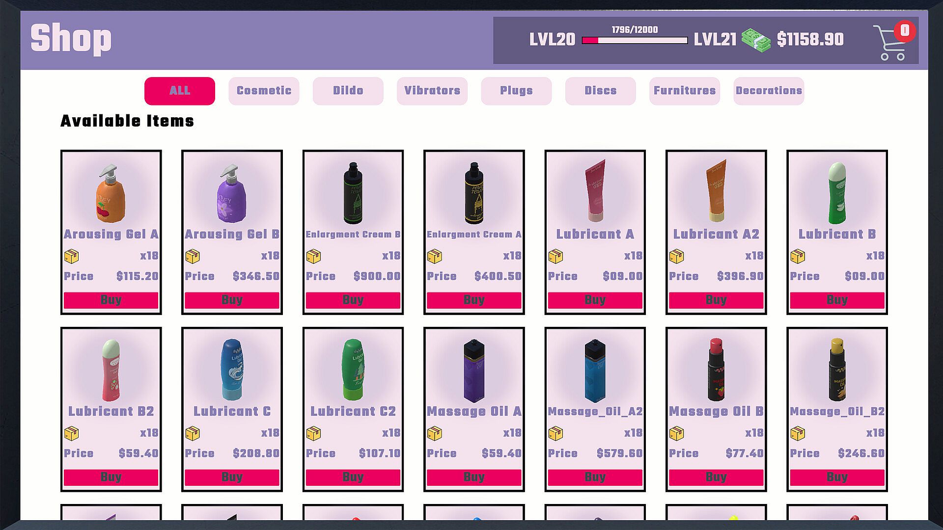Click the blue Lubricant C bottle icon

[x=232, y=370]
